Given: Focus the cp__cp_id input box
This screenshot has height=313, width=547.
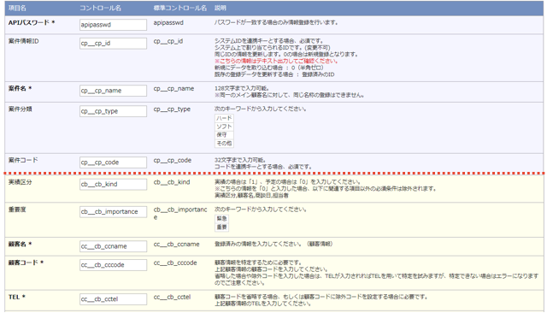Looking at the screenshot, I should [x=113, y=44].
